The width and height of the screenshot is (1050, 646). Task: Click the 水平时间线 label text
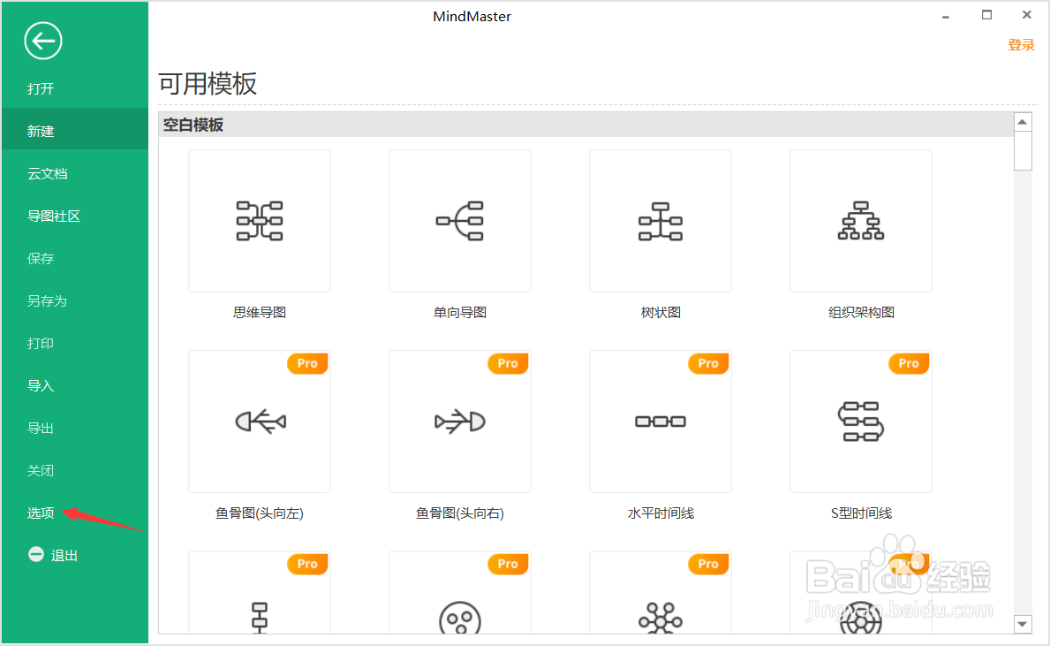pyautogui.click(x=661, y=513)
